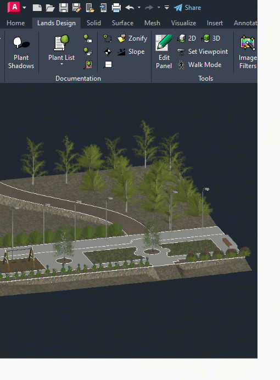Open the Edit Panel

point(164,52)
